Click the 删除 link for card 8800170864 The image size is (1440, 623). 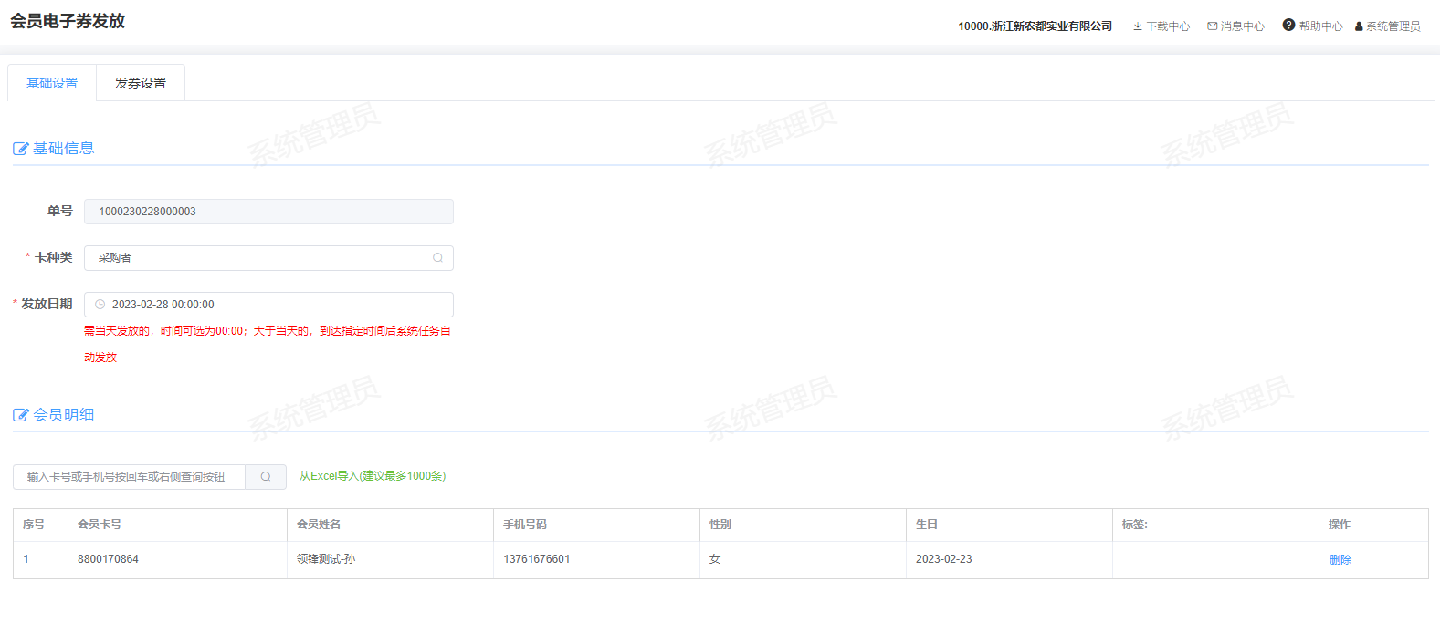click(x=1340, y=560)
